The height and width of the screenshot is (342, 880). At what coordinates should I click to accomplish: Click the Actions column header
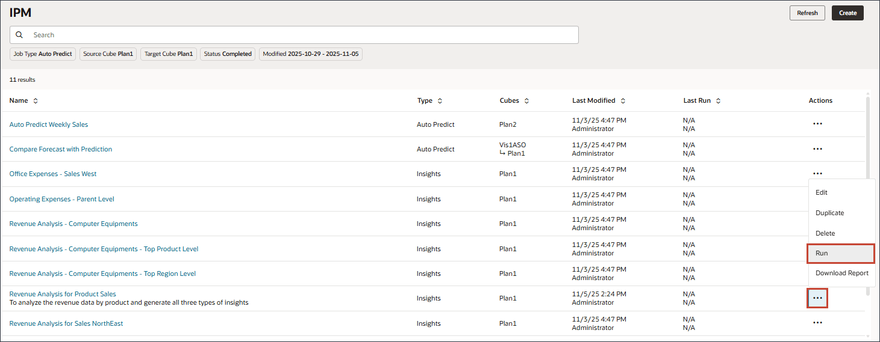click(x=820, y=100)
